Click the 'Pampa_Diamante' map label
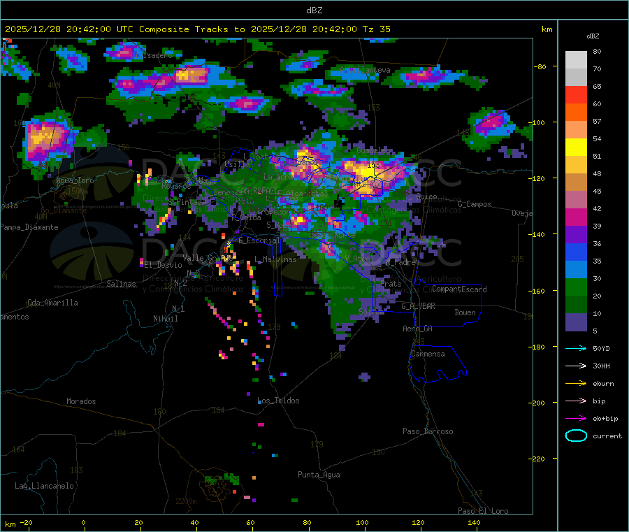The image size is (629, 532). [29, 227]
